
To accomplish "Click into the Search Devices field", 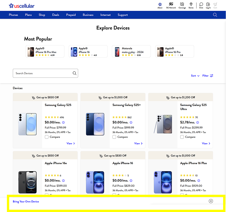I will coord(43,73).
